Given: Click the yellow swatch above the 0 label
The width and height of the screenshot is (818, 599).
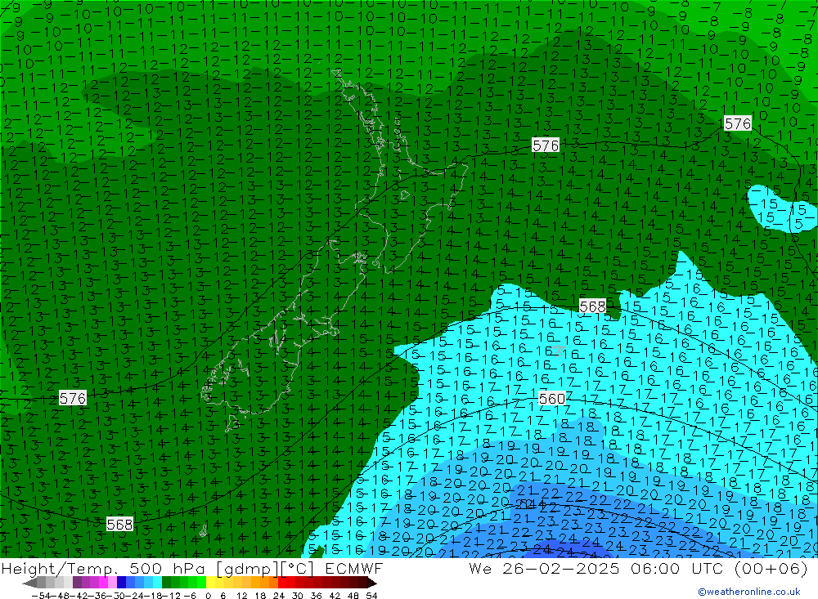Looking at the screenshot, I should [211, 583].
